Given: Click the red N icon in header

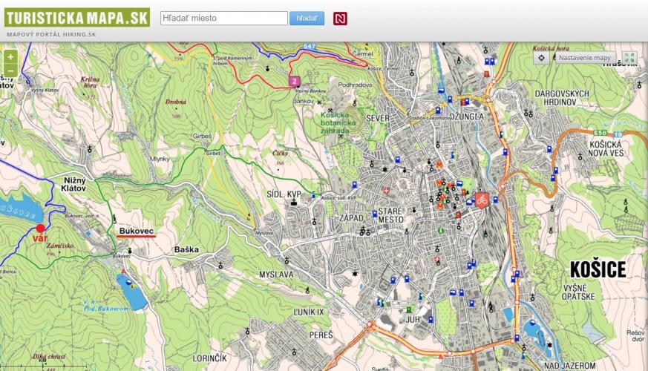Looking at the screenshot, I should 340,19.
